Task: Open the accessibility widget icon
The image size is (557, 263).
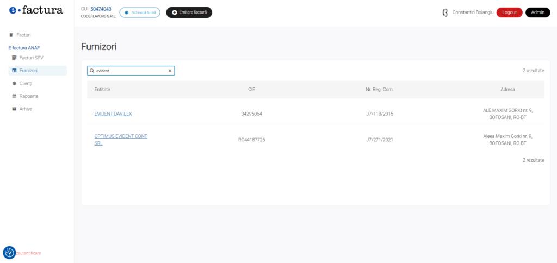Action: click(9, 253)
